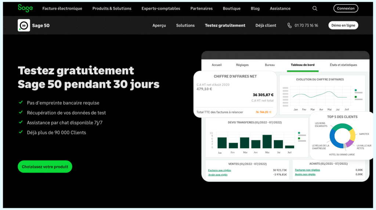The image size is (376, 210).
Task: Click text Pas d'empreinte bancaire requise
Action: (63, 103)
